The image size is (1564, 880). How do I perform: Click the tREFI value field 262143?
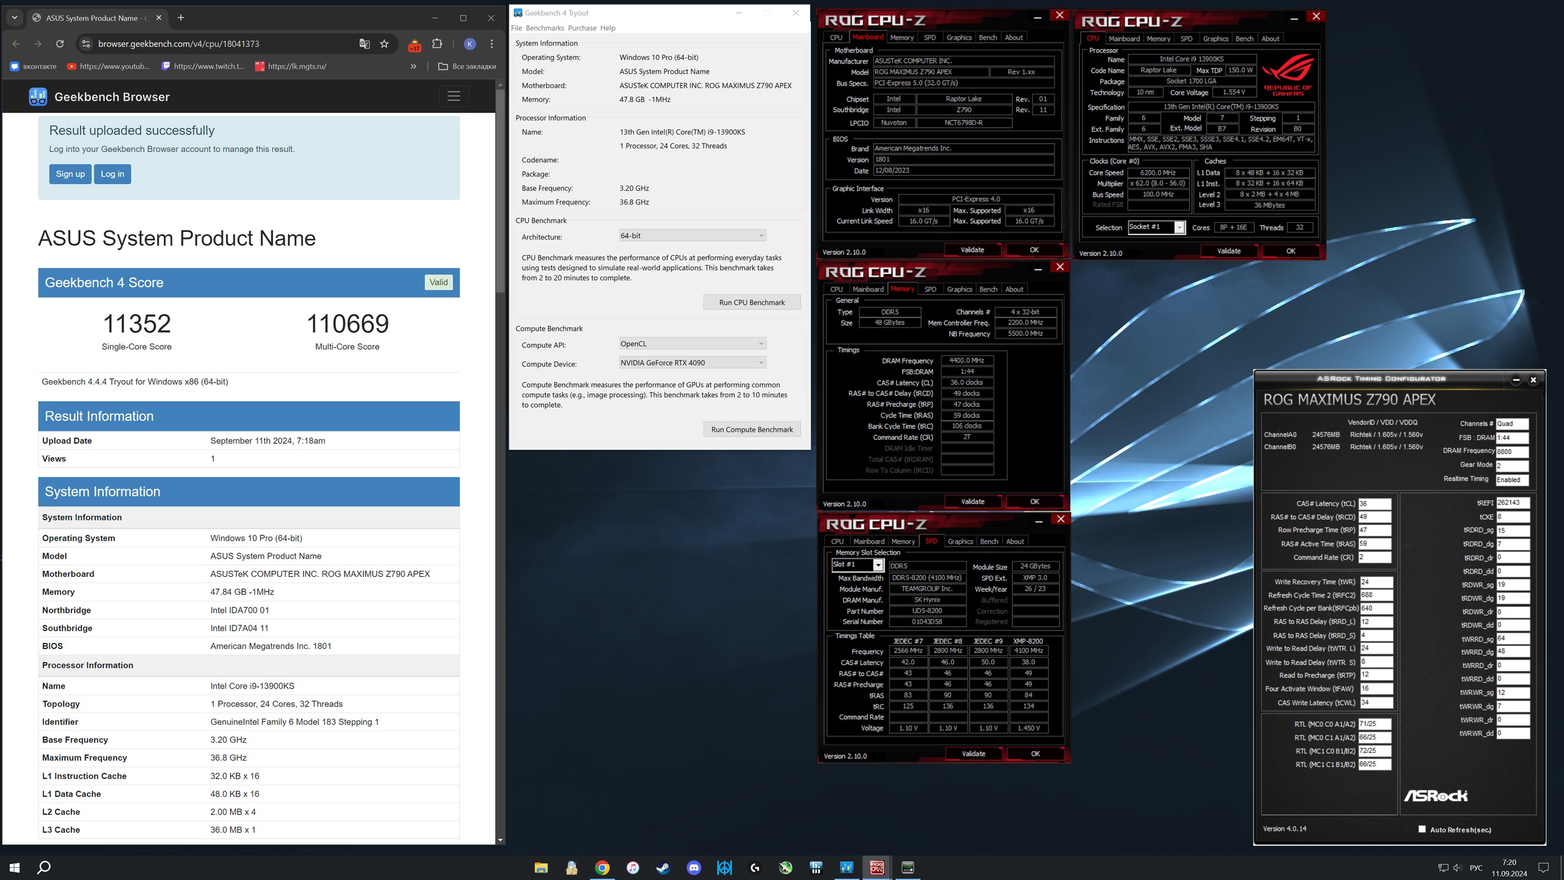(1512, 503)
